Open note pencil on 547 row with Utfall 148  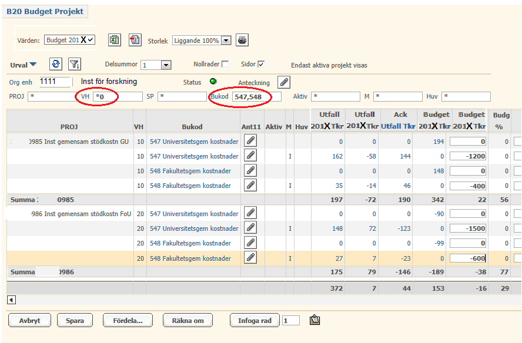[250, 228]
